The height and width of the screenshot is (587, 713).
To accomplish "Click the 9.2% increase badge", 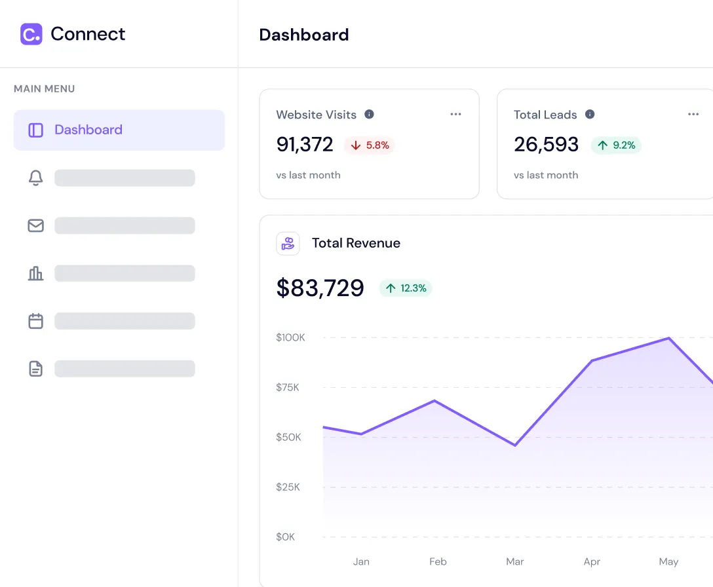I will pos(616,145).
